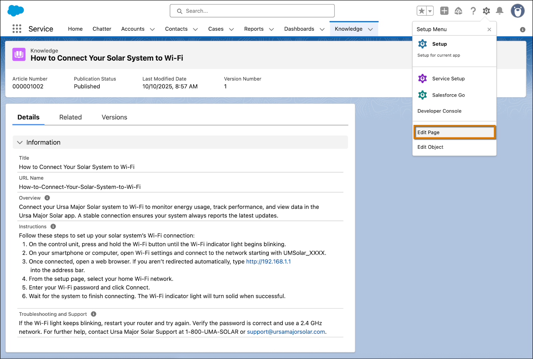Click the Global Actions plus icon
533x359 pixels.
(x=444, y=11)
